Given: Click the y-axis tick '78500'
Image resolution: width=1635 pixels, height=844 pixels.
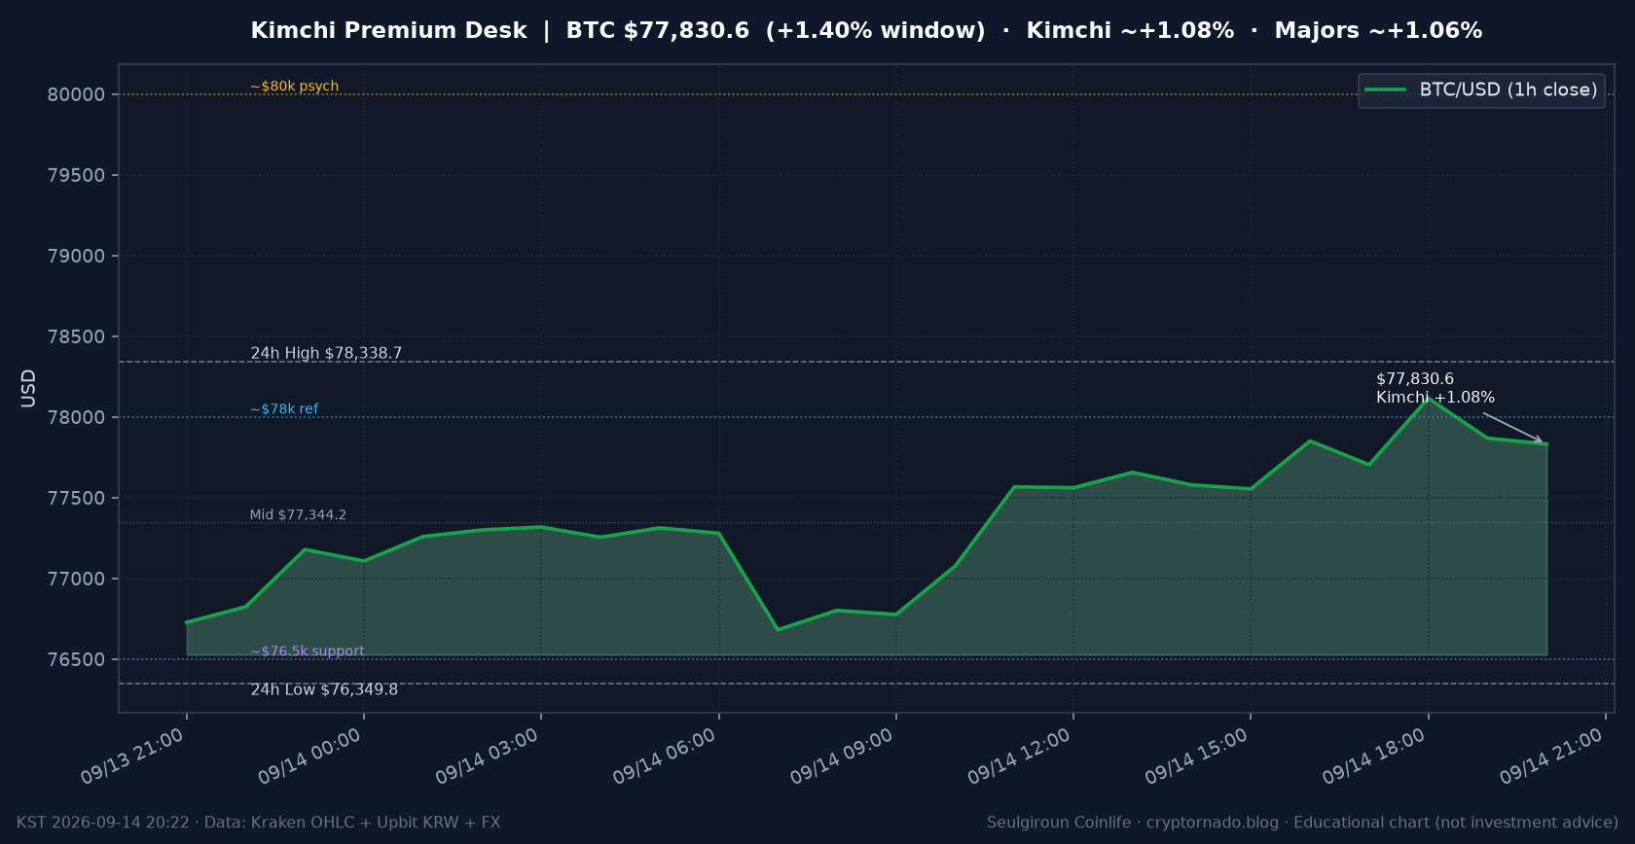Looking at the screenshot, I should point(76,336).
